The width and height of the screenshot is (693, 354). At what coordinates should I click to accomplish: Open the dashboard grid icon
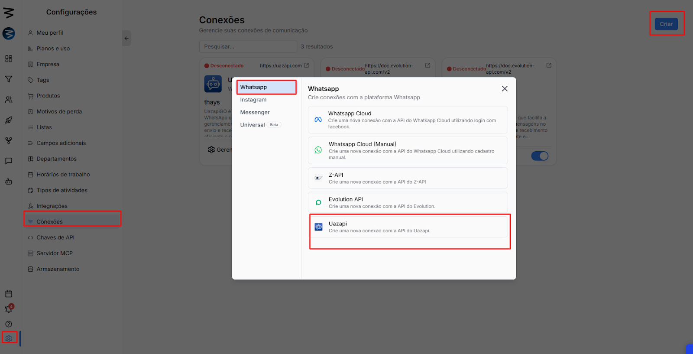(9, 58)
